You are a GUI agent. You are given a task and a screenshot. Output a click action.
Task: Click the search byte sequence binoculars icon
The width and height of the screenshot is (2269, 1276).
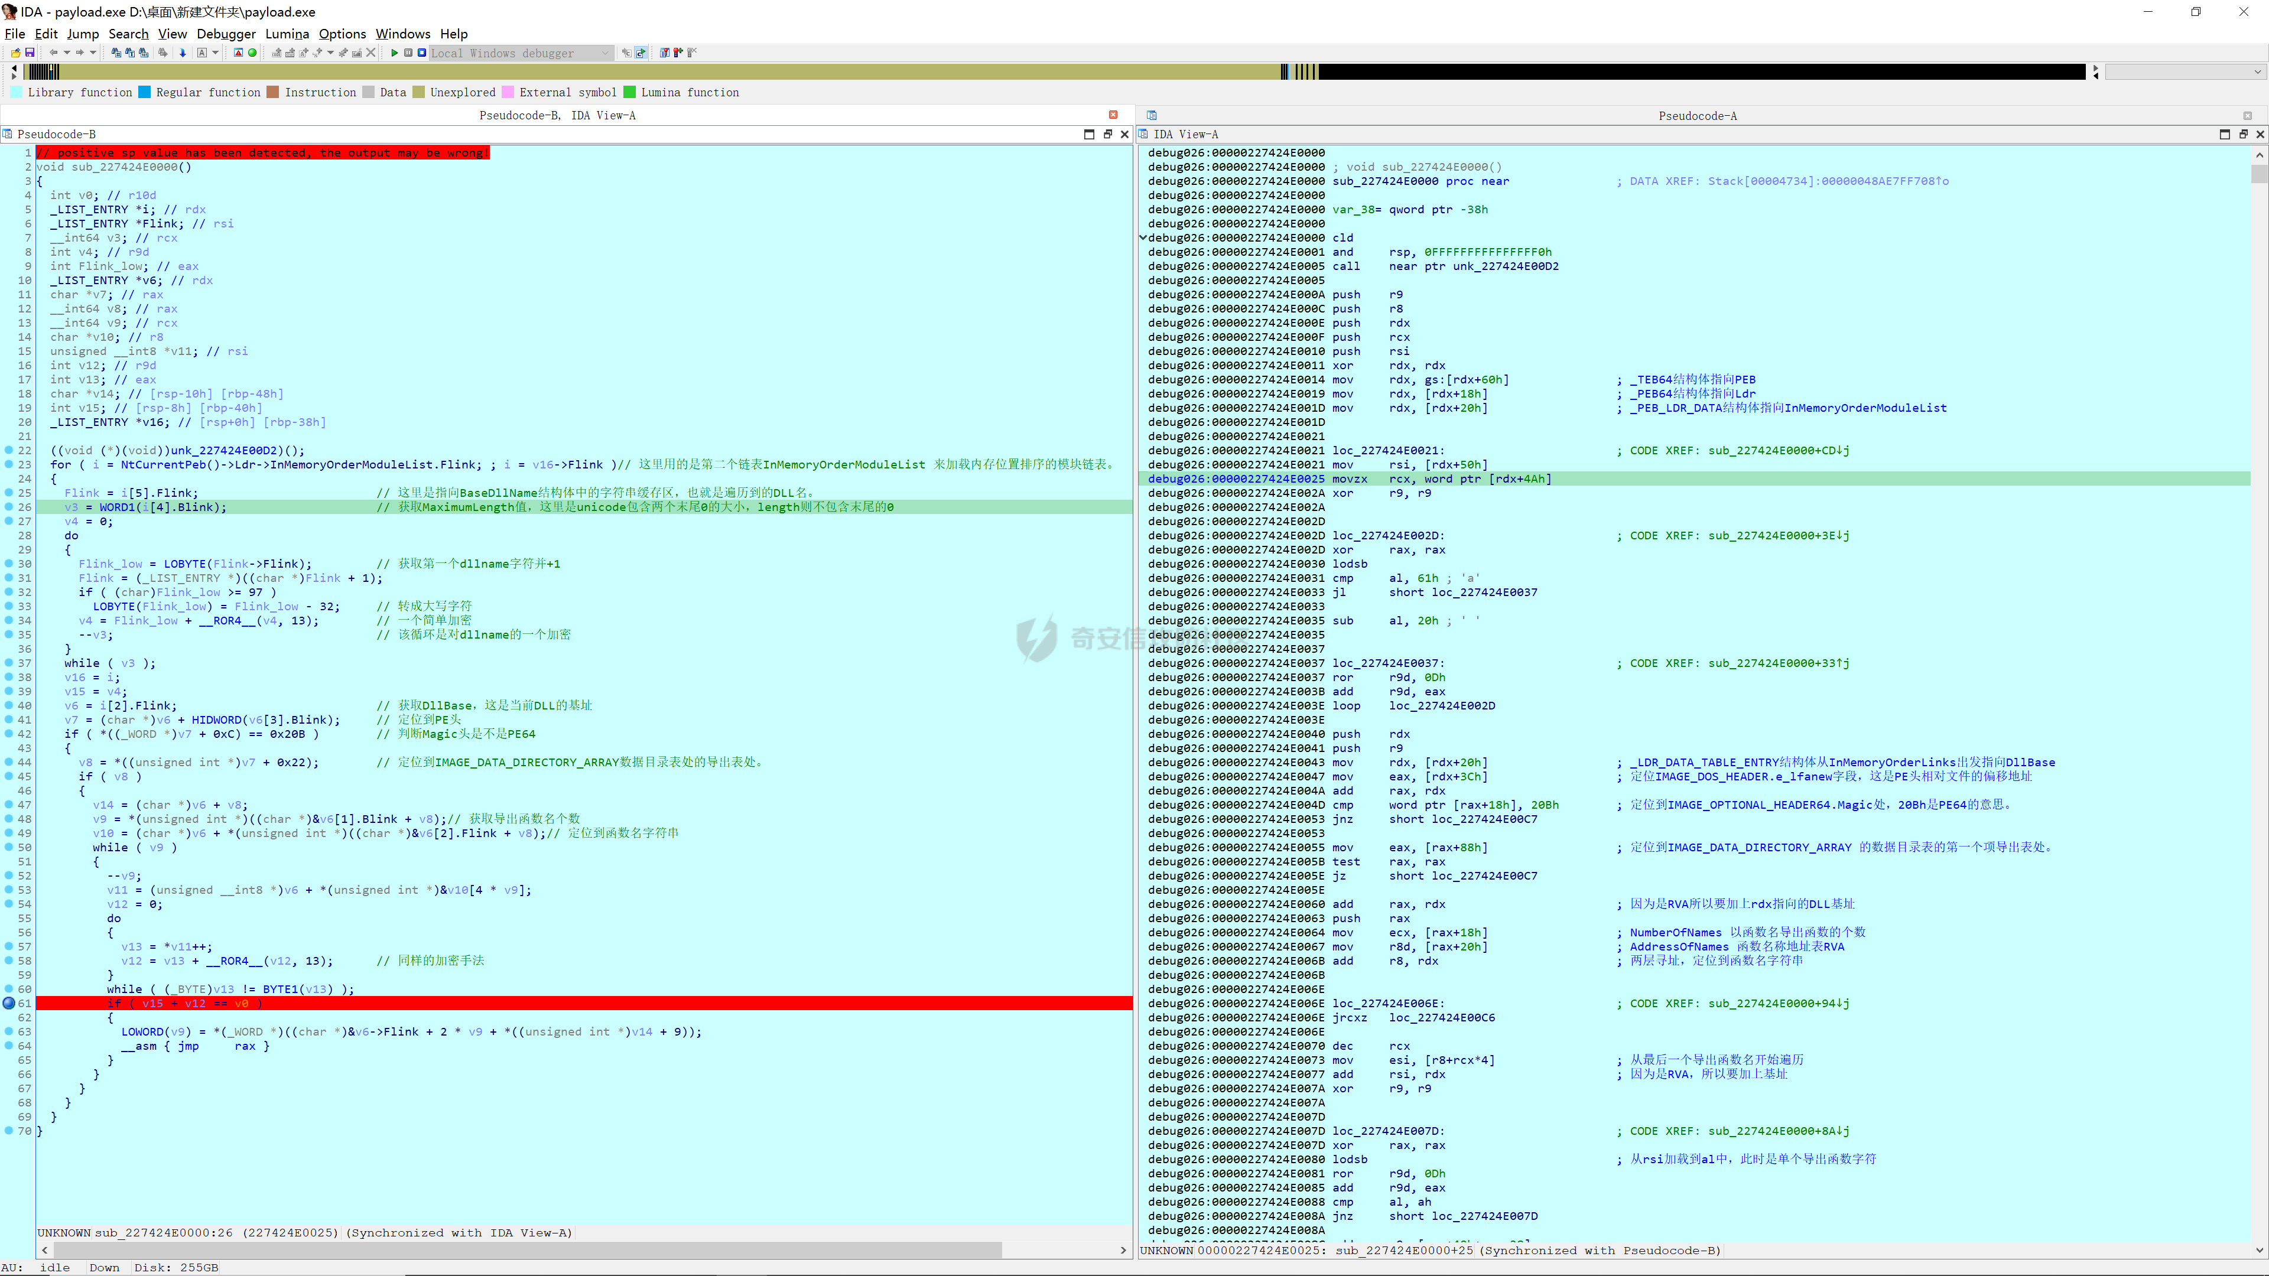pos(144,53)
